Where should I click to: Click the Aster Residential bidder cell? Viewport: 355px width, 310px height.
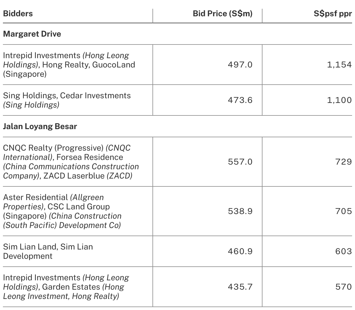click(x=62, y=211)
